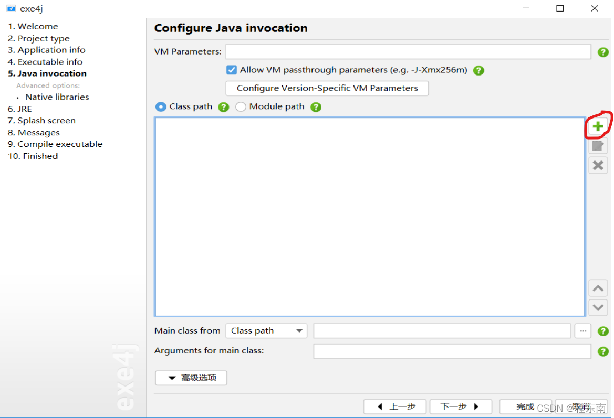
Task: Select the Module path radio button
Action: (241, 106)
